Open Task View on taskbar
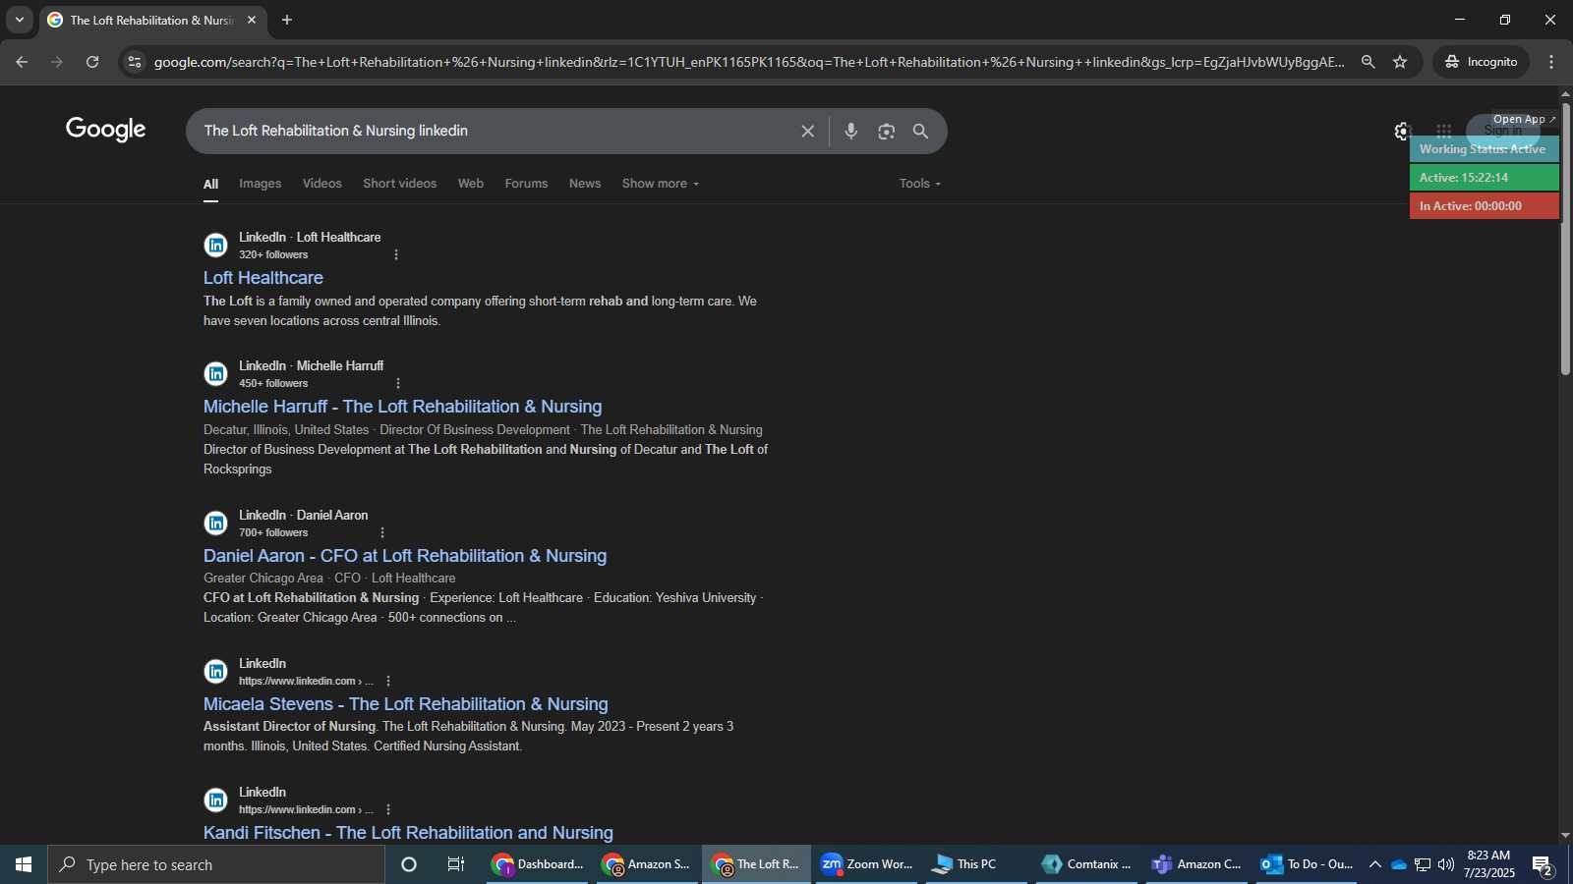 [x=456, y=864]
